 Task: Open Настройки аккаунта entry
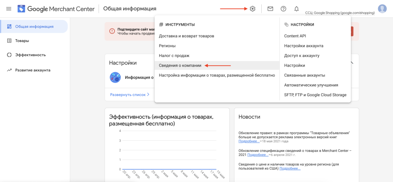point(304,46)
